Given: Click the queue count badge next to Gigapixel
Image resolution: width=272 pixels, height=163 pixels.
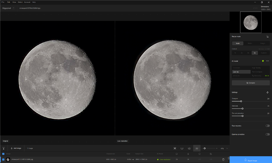Looking at the screenshot, I should pos(13,8).
